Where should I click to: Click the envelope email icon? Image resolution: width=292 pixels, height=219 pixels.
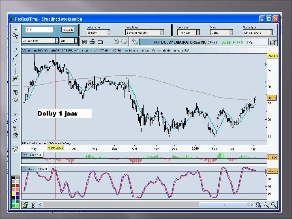pos(100,42)
